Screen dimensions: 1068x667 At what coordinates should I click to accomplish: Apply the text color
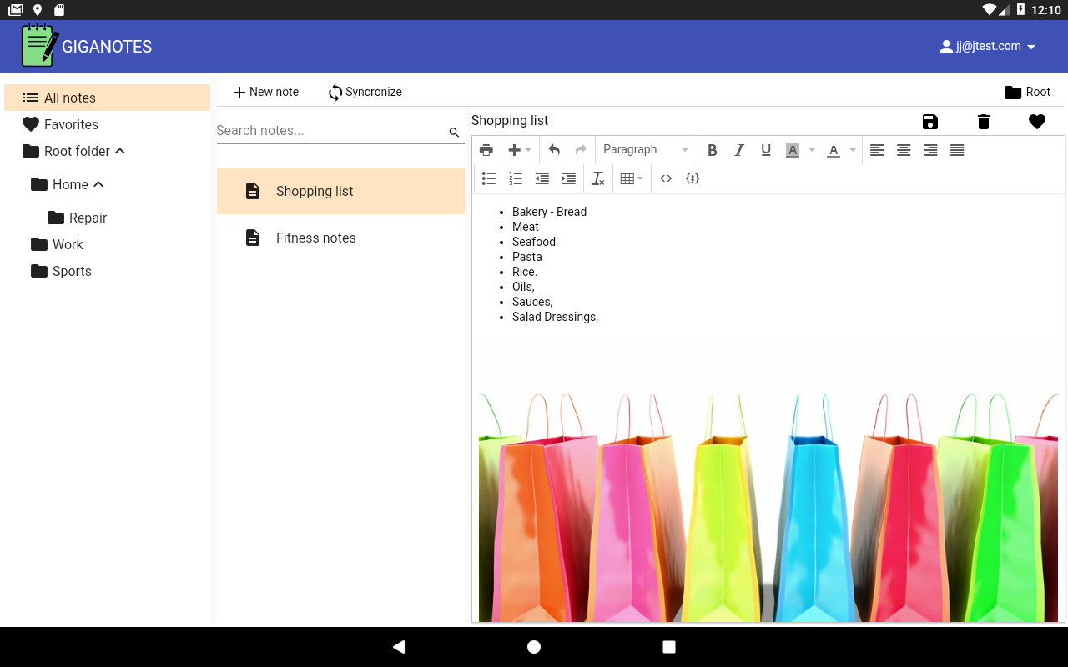[x=834, y=150]
